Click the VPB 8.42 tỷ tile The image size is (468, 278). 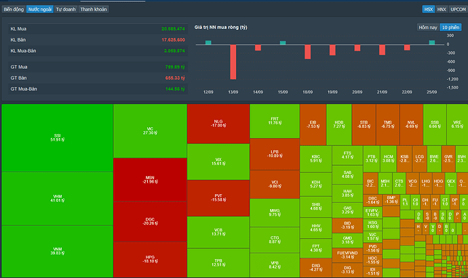[275, 265]
